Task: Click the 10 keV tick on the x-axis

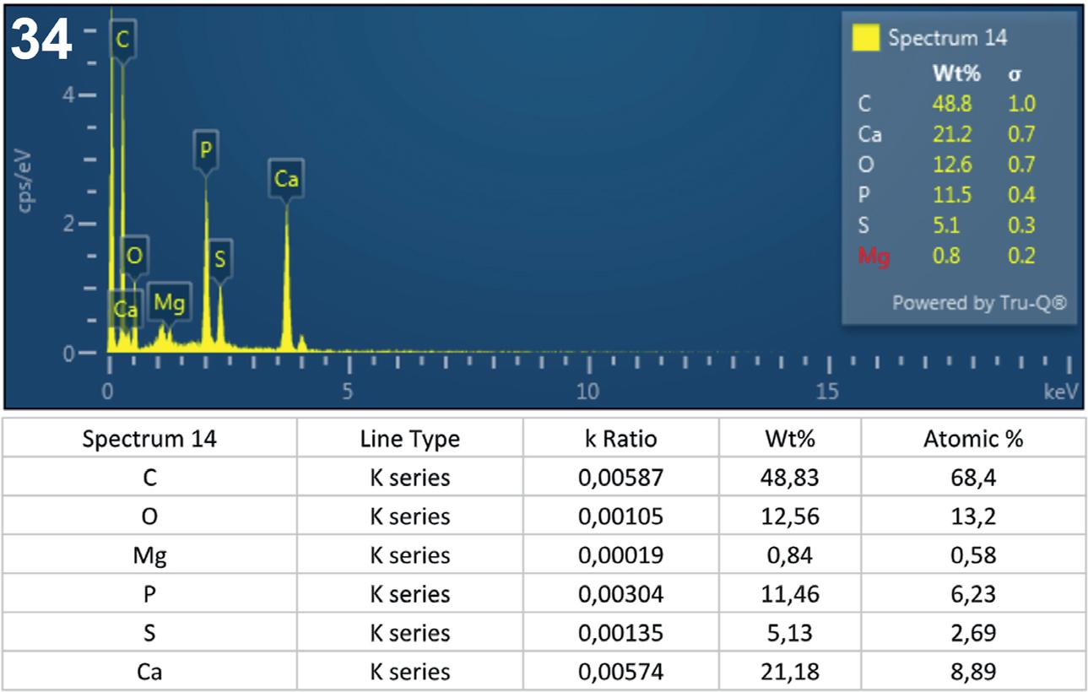Action: [587, 391]
